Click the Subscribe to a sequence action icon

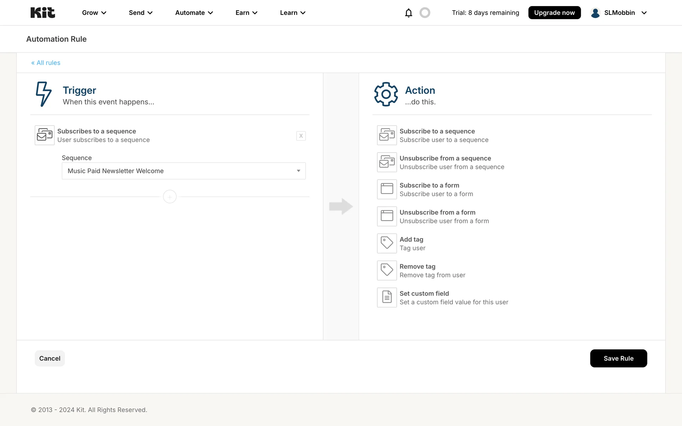click(x=387, y=135)
